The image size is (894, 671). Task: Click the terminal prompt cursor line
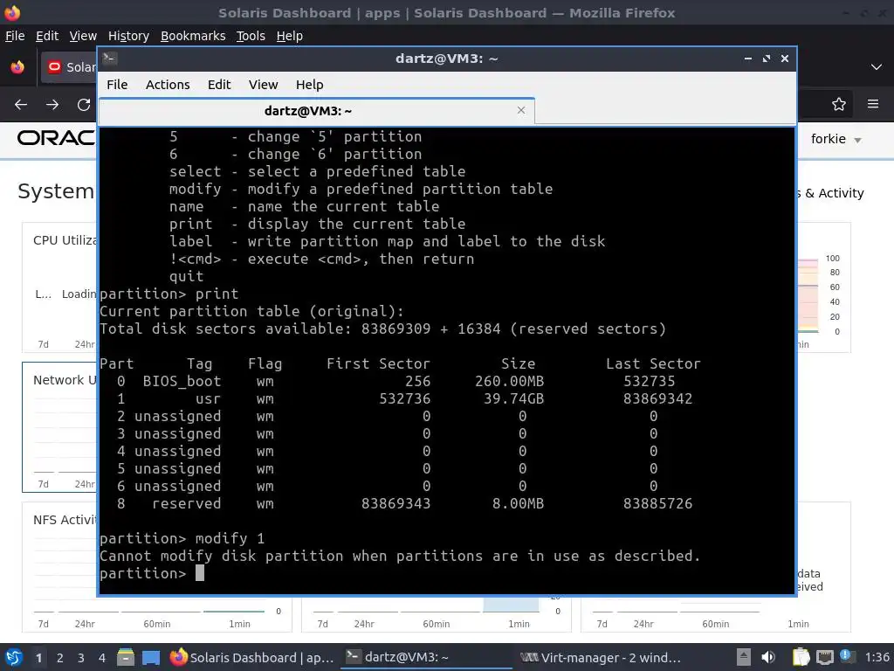(x=152, y=573)
